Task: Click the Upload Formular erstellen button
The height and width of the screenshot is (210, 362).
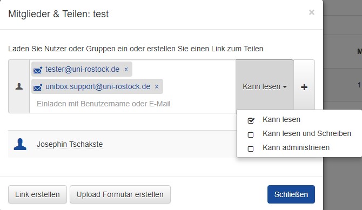Action: tap(120, 194)
